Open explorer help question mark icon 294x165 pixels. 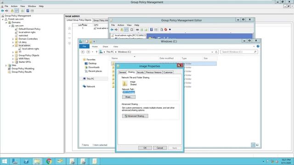[258, 46]
